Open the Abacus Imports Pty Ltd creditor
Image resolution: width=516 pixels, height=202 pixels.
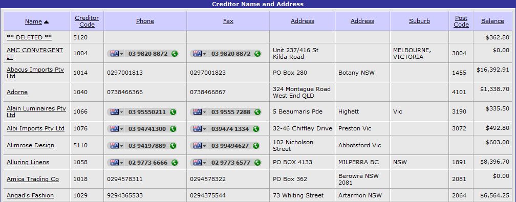point(35,73)
